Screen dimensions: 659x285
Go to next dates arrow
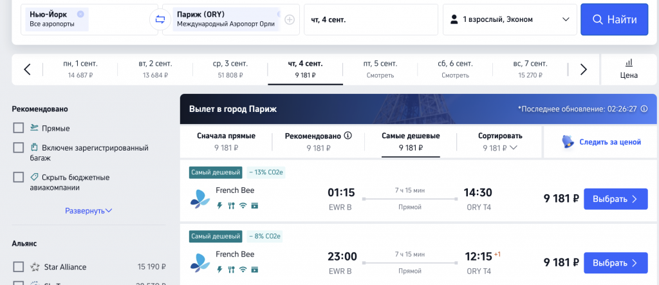click(x=583, y=69)
